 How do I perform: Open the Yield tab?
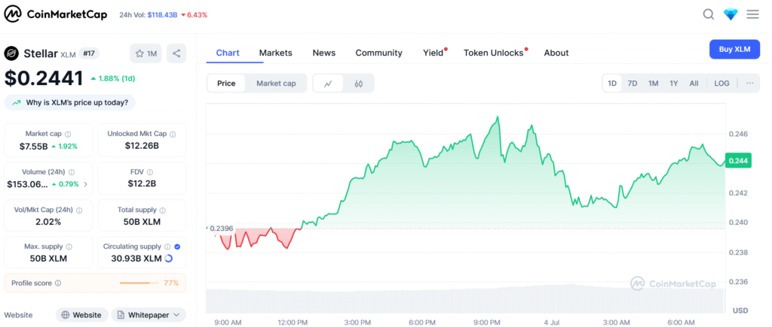[433, 53]
